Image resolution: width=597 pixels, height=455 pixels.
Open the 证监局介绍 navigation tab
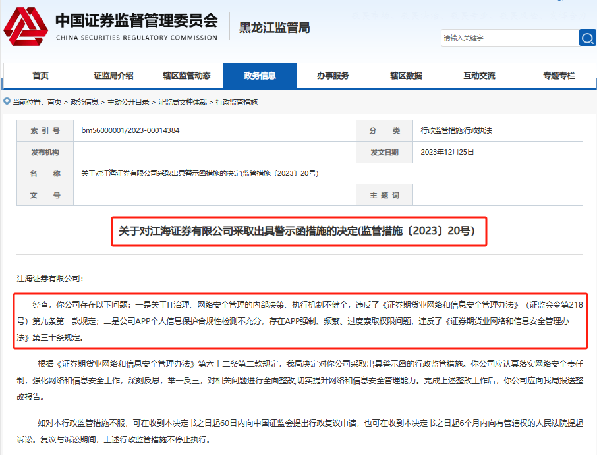coord(113,76)
